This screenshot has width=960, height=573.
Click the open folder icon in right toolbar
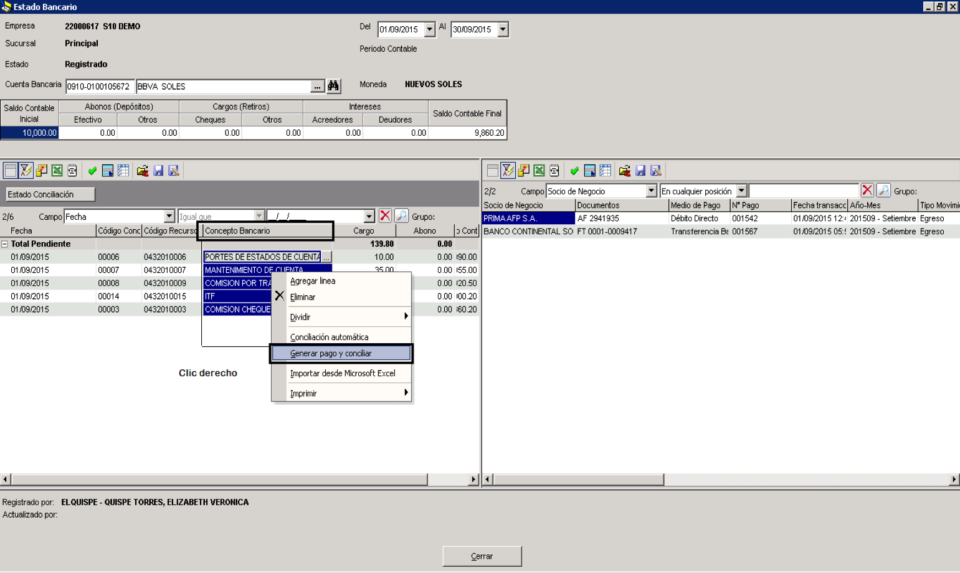pyautogui.click(x=625, y=171)
